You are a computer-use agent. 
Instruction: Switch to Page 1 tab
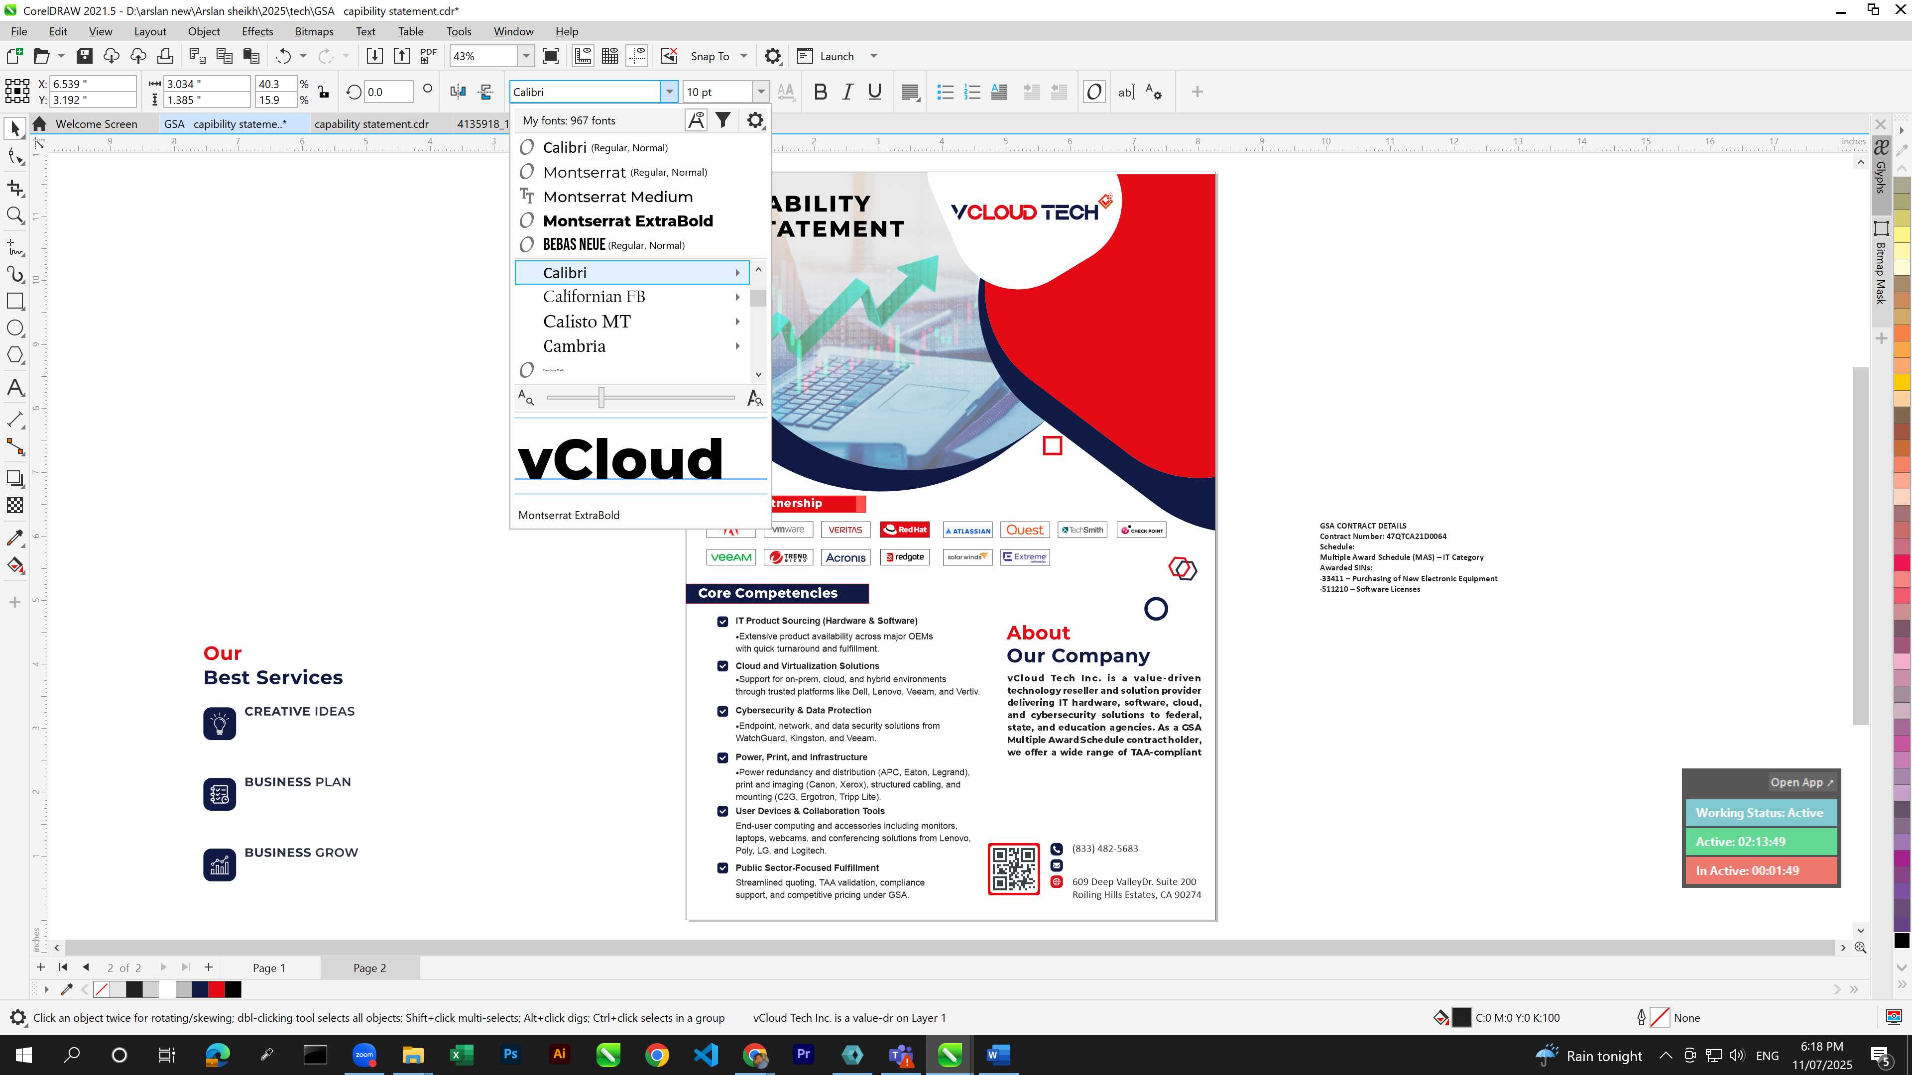(269, 967)
